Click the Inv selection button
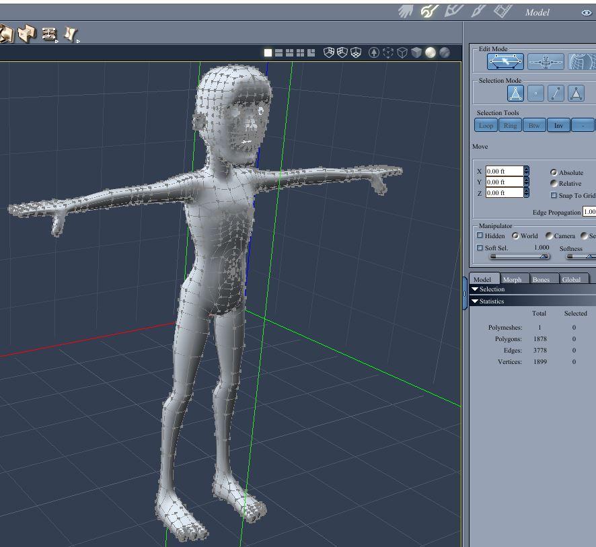This screenshot has height=547, width=596. click(x=558, y=125)
